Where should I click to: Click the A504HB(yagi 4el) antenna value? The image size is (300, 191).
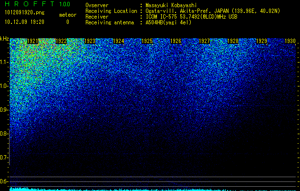168,22
